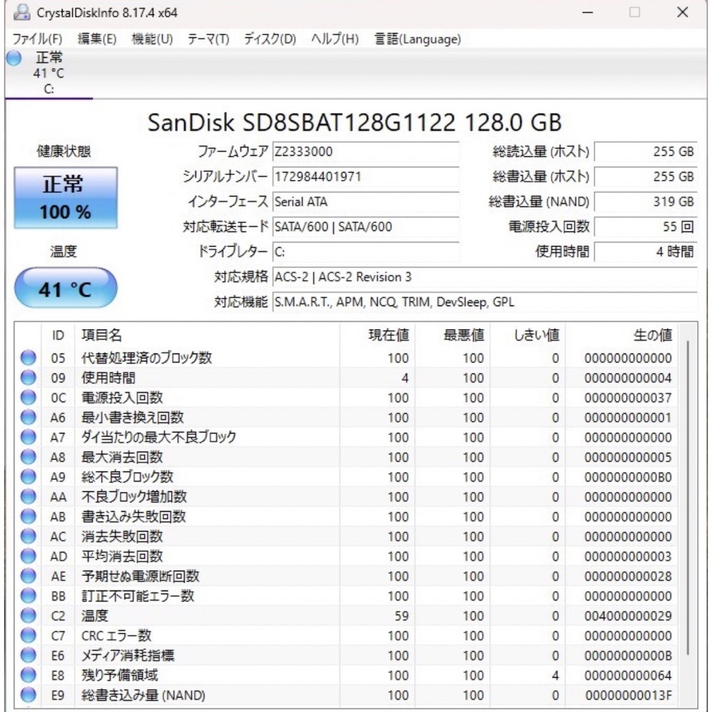The width and height of the screenshot is (712, 712).
Task: Click status orb for ID C7 CRC row
Action: click(x=28, y=636)
